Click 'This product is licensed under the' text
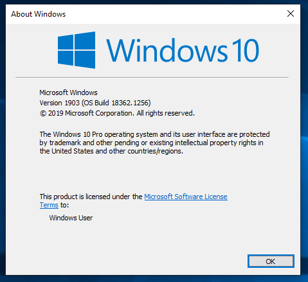 pyautogui.click(x=91, y=197)
